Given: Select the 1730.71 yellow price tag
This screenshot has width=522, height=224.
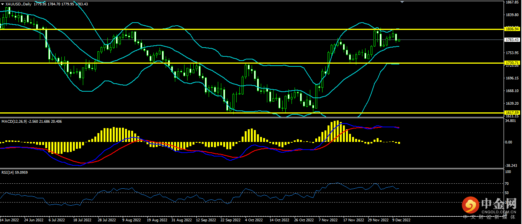Looking at the screenshot, I should [512, 63].
